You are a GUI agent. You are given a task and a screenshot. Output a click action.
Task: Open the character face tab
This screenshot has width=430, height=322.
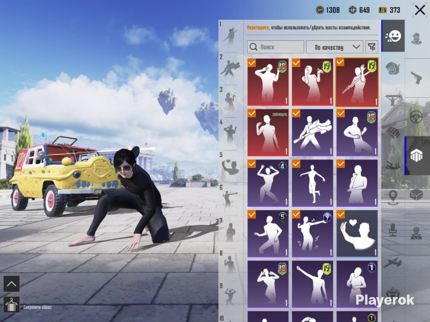417,38
